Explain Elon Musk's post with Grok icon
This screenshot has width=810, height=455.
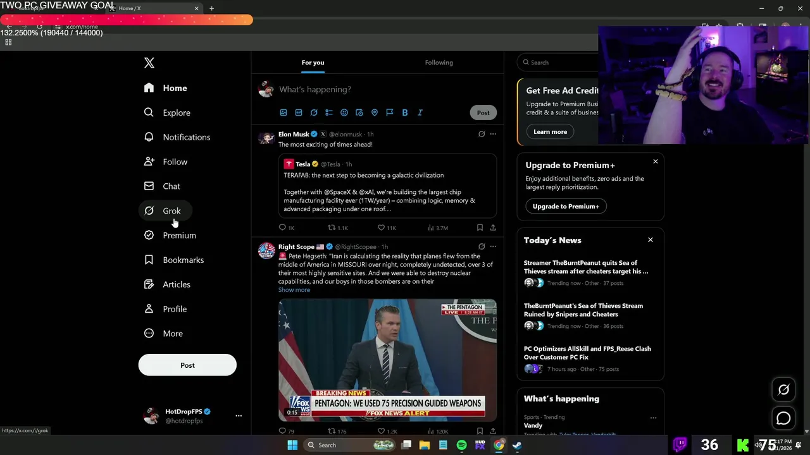pyautogui.click(x=482, y=134)
